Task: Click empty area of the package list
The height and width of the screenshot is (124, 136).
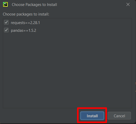Action: coord(67,69)
